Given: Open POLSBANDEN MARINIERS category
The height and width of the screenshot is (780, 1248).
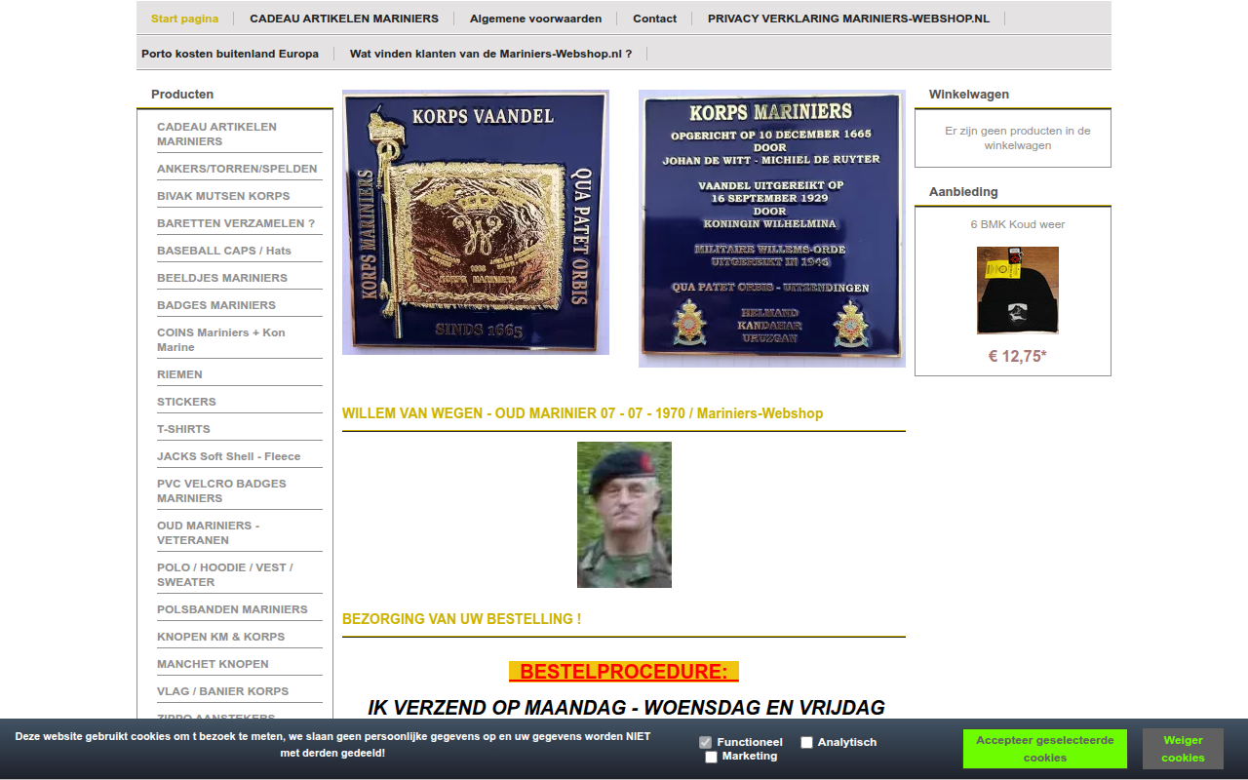Looking at the screenshot, I should 239,609.
